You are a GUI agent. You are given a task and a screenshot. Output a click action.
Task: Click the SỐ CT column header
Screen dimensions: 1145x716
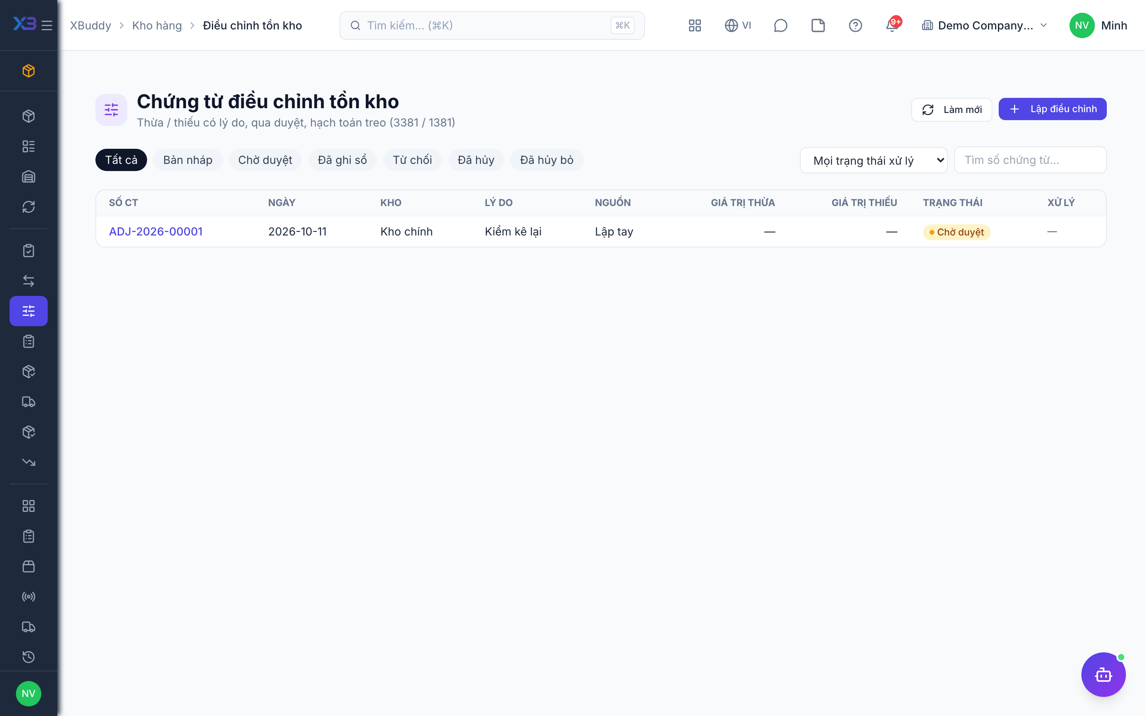point(123,203)
